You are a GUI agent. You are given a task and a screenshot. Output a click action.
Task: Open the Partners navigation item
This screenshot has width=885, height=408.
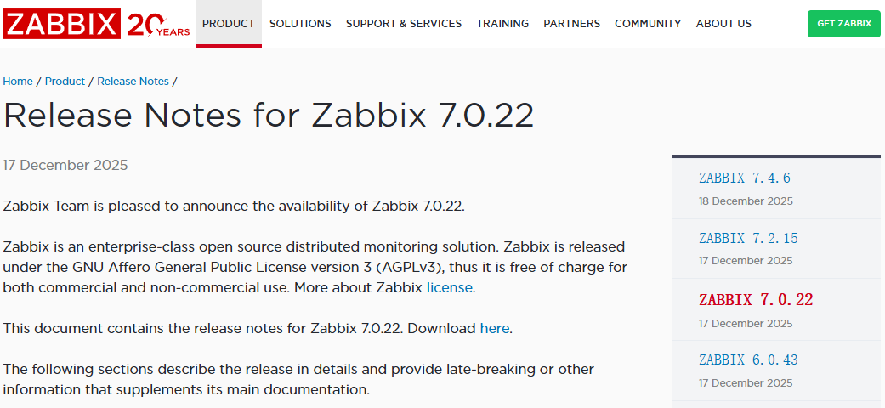(571, 24)
